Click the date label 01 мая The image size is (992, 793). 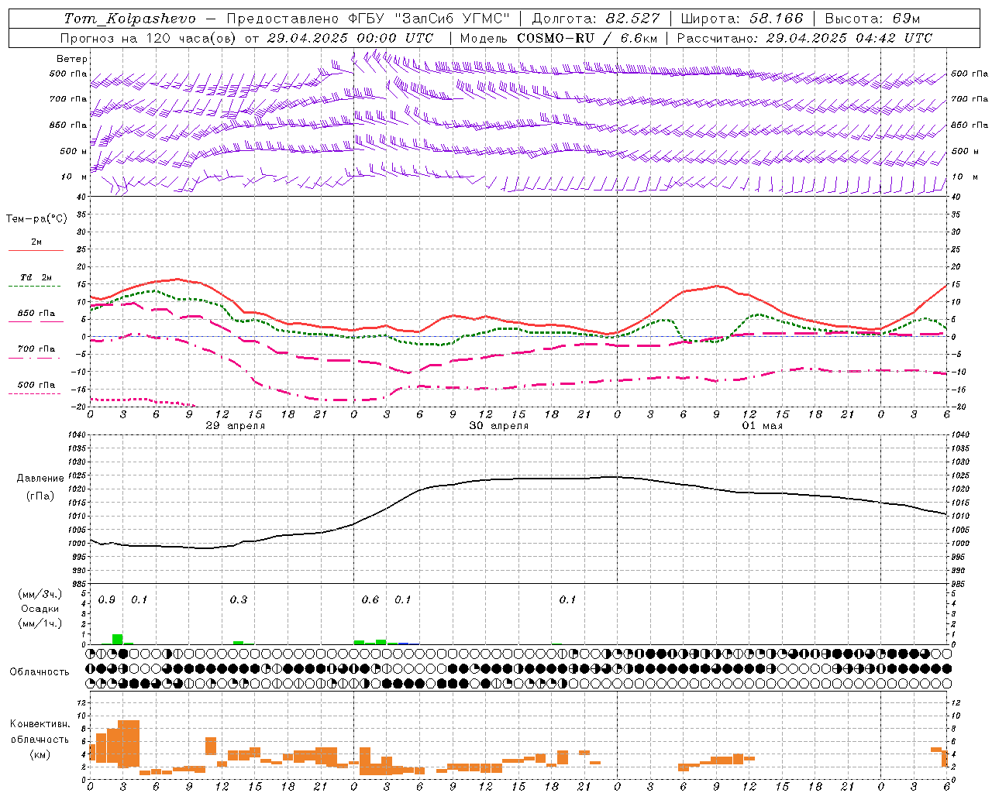[763, 426]
